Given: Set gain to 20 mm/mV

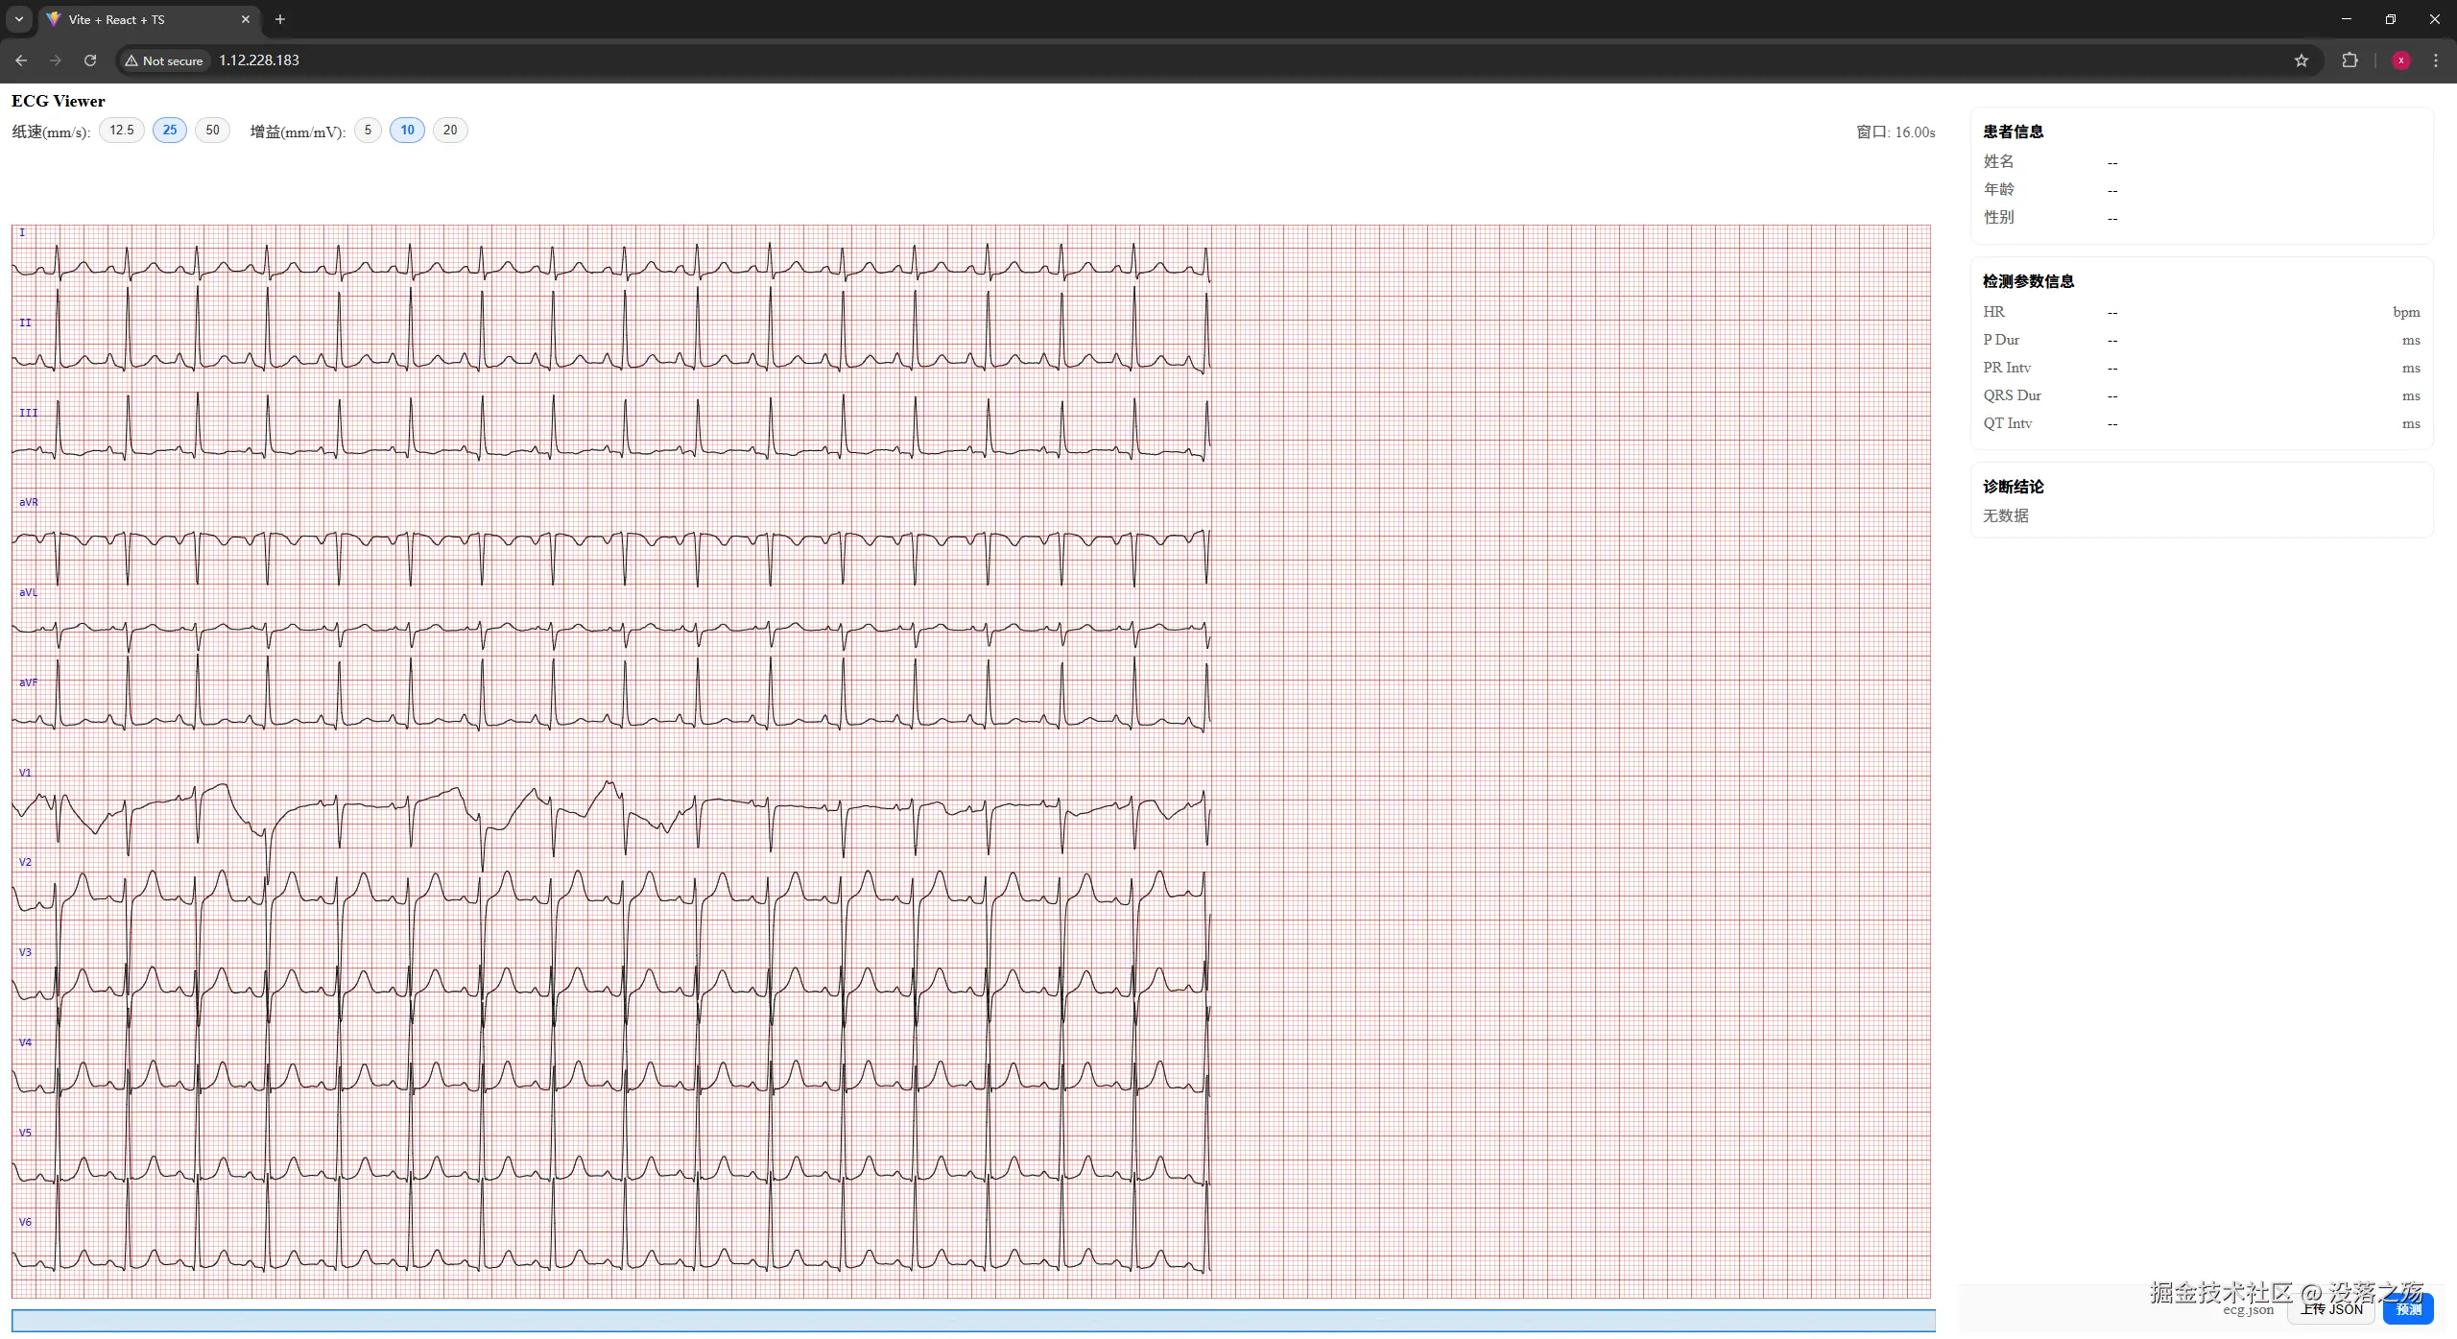Looking at the screenshot, I should click(x=450, y=131).
